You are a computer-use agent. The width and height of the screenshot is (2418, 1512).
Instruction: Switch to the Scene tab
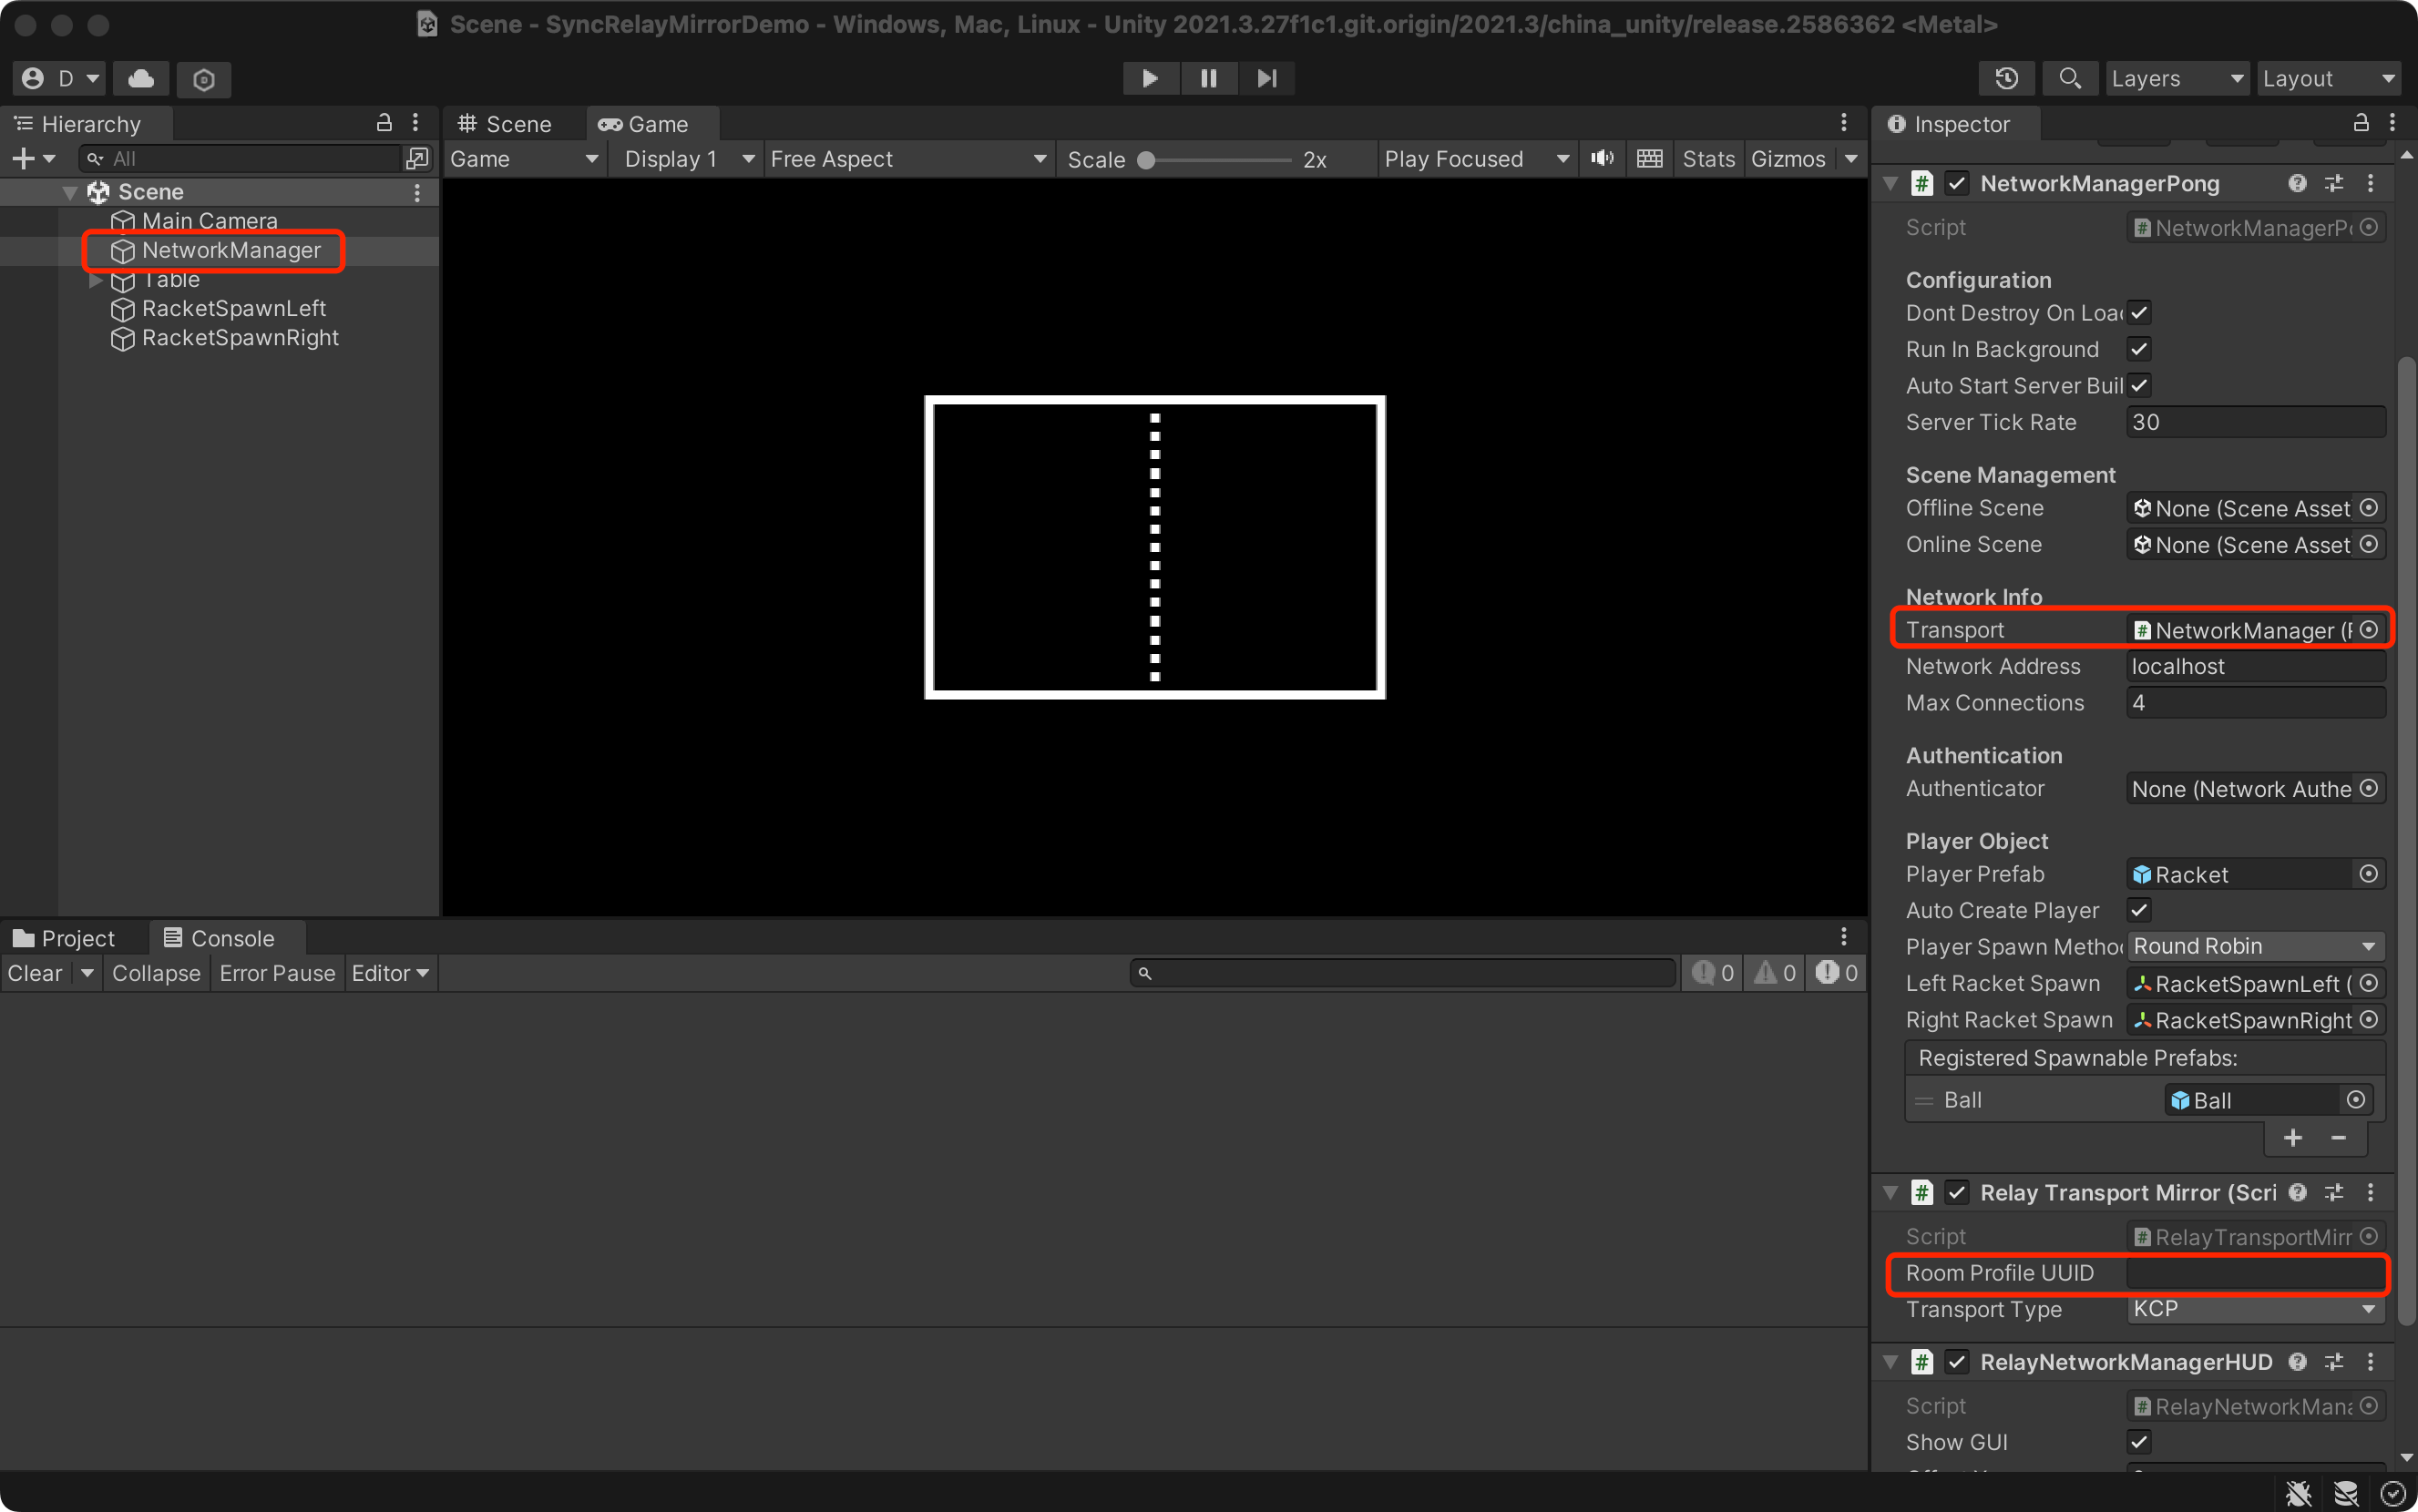point(506,124)
